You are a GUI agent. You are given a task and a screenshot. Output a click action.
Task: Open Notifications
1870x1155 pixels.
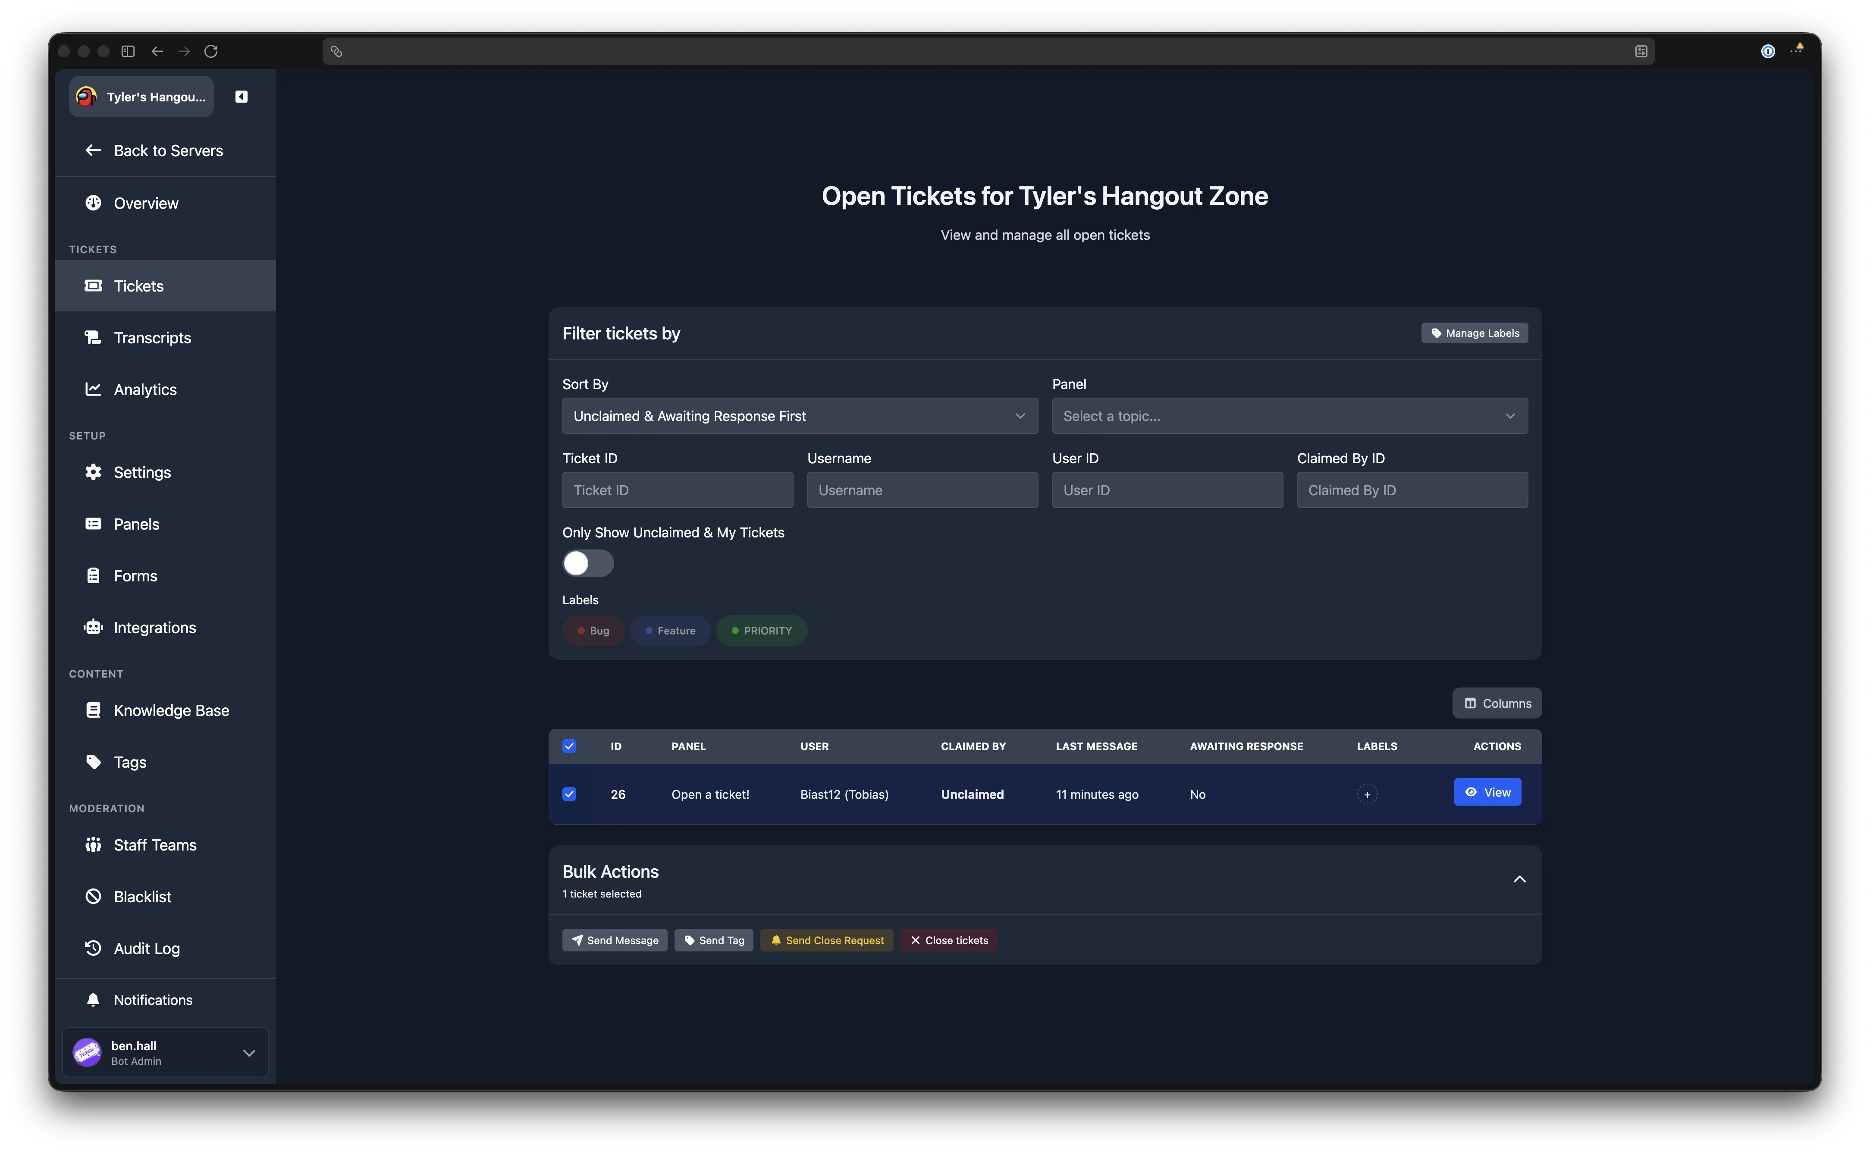(x=166, y=1000)
